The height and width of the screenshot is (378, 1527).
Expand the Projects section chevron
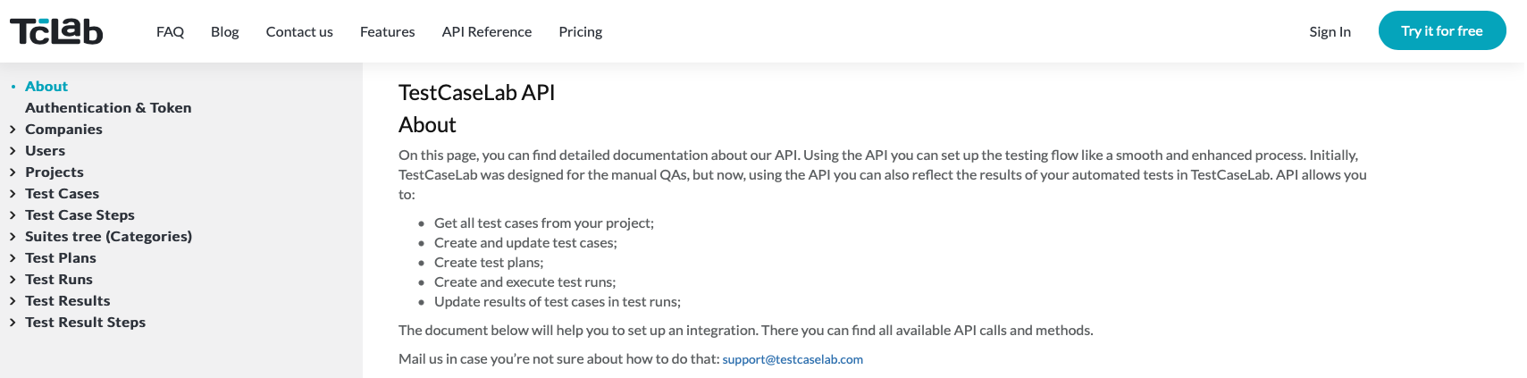[13, 172]
